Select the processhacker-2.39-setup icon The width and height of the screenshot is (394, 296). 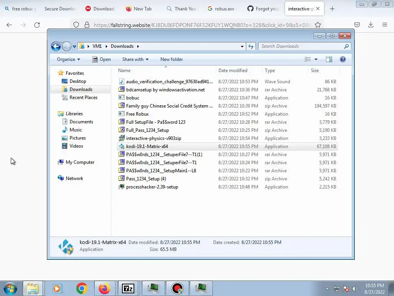click(122, 187)
